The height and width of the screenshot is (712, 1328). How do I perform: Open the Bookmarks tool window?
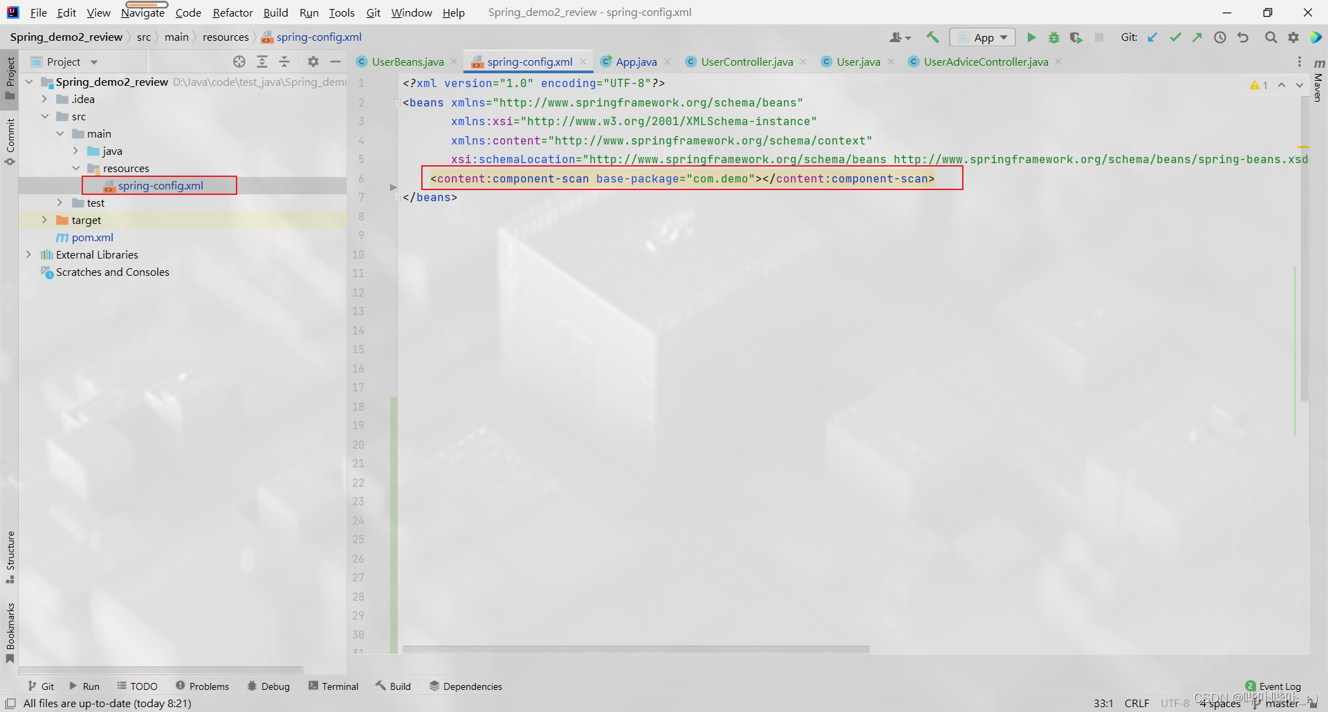10,633
